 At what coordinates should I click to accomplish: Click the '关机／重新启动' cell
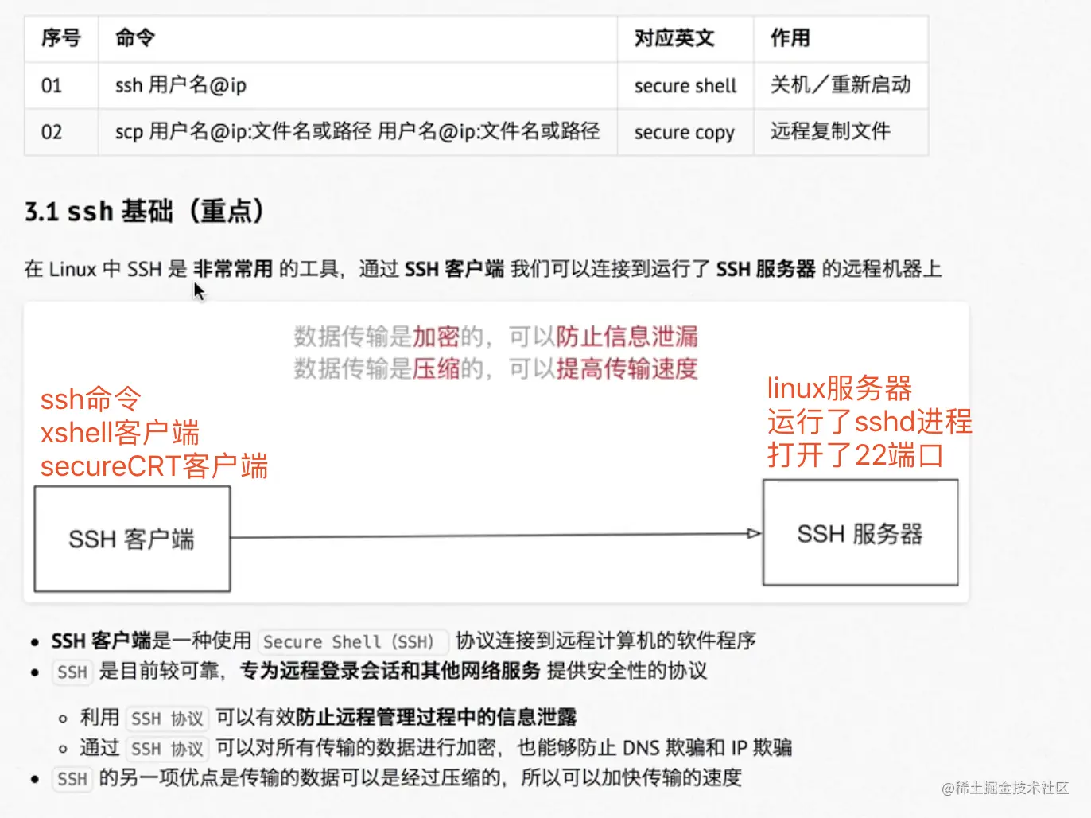click(841, 85)
